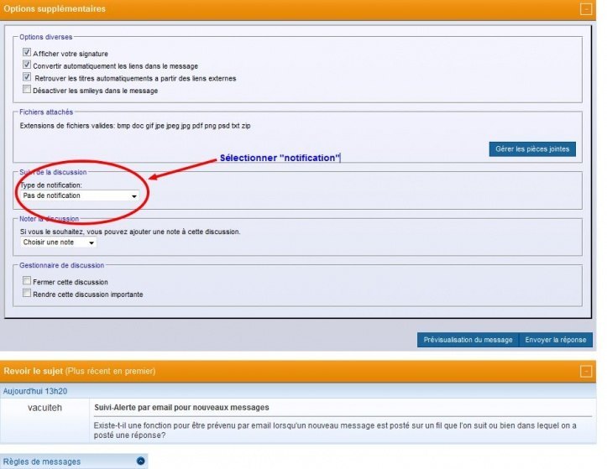
Task: Toggle Convertir automatiquement les liens checkbox
Action: pyautogui.click(x=28, y=65)
